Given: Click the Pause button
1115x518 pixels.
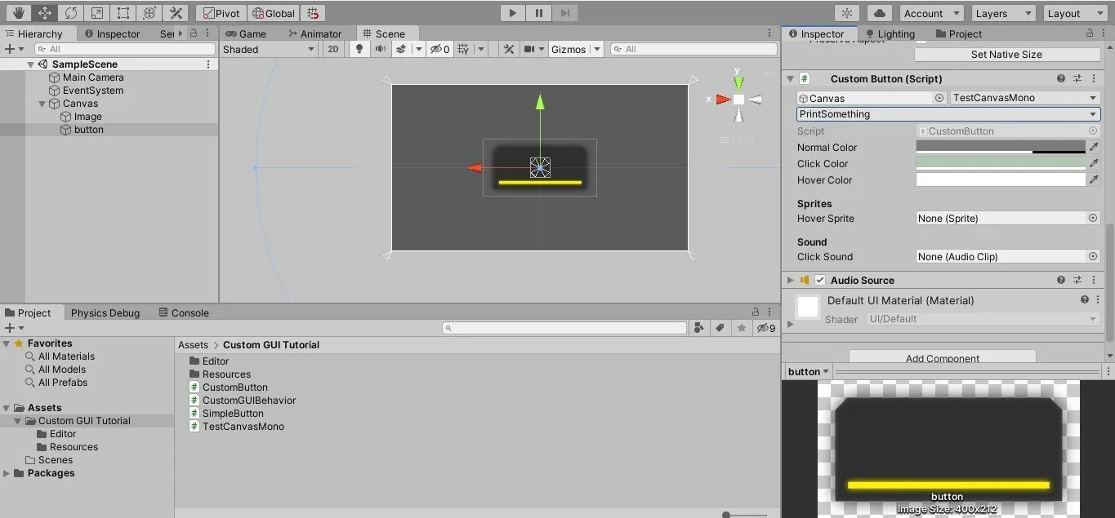Looking at the screenshot, I should pos(538,13).
